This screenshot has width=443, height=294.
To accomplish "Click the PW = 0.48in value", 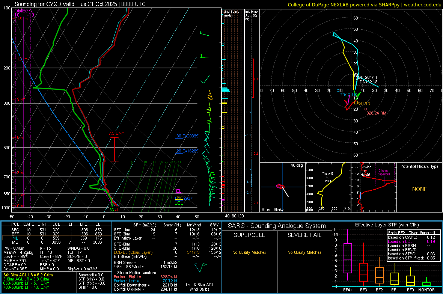I will pos(14,248).
